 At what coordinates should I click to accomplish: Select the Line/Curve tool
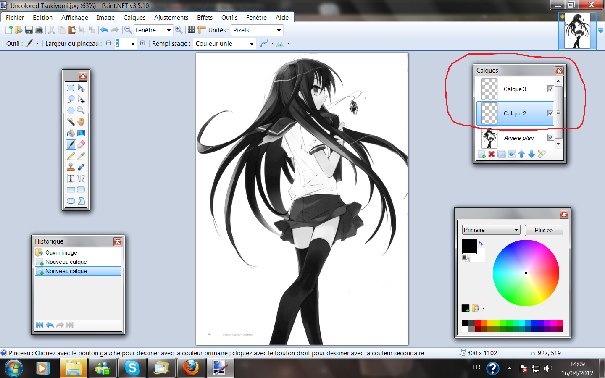click(x=81, y=178)
